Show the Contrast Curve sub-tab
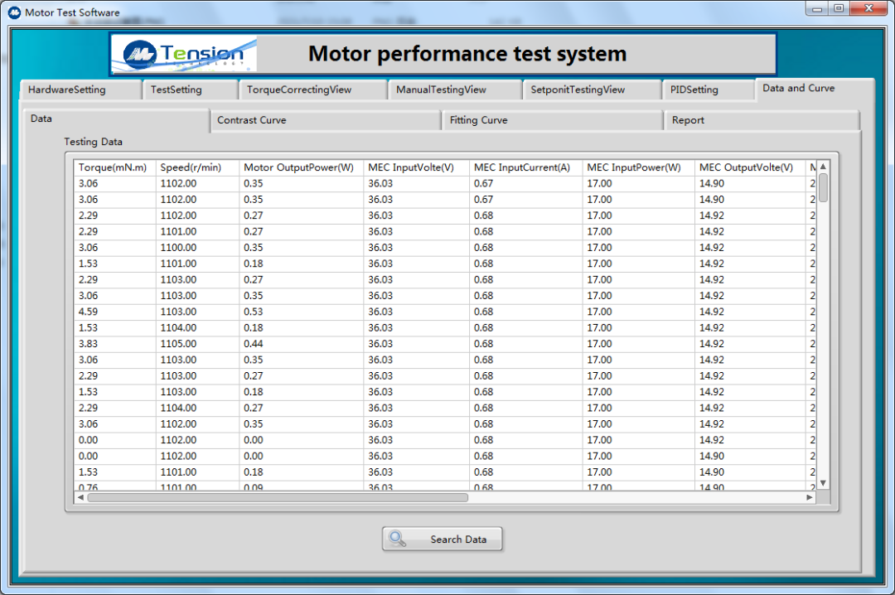Viewport: 895px width, 595px height. [x=326, y=120]
